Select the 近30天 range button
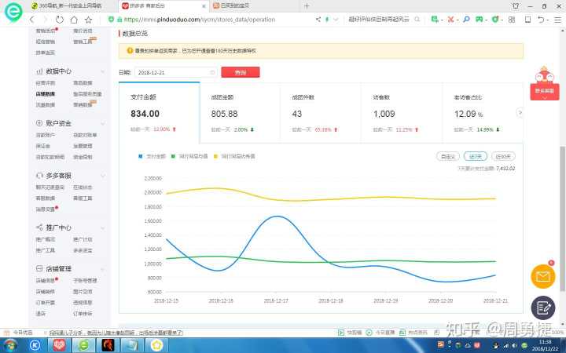This screenshot has width=566, height=353. 503,156
